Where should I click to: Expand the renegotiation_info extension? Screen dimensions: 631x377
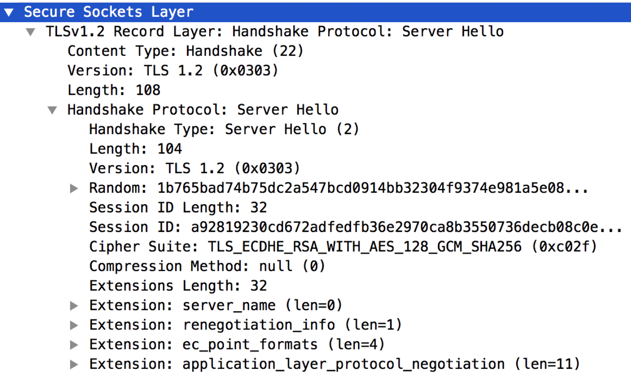pyautogui.click(x=74, y=325)
